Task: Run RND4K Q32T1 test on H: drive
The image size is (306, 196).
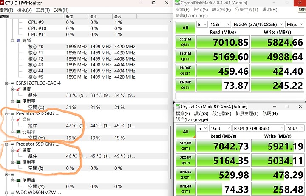Action: click(x=185, y=71)
